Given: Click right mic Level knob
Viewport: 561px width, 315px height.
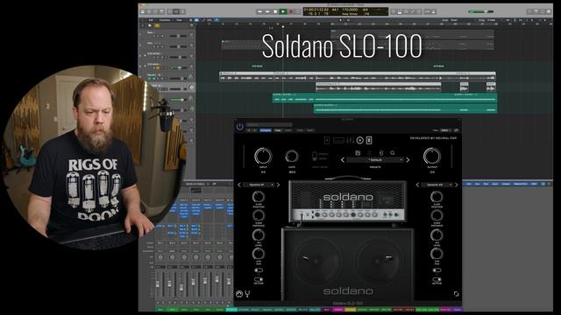Looking at the screenshot, I should pyautogui.click(x=437, y=235).
